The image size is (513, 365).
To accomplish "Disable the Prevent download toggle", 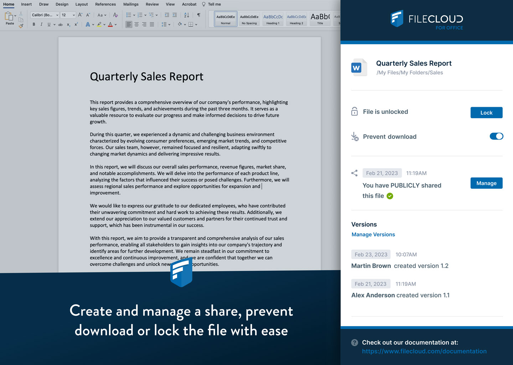I will [x=496, y=136].
